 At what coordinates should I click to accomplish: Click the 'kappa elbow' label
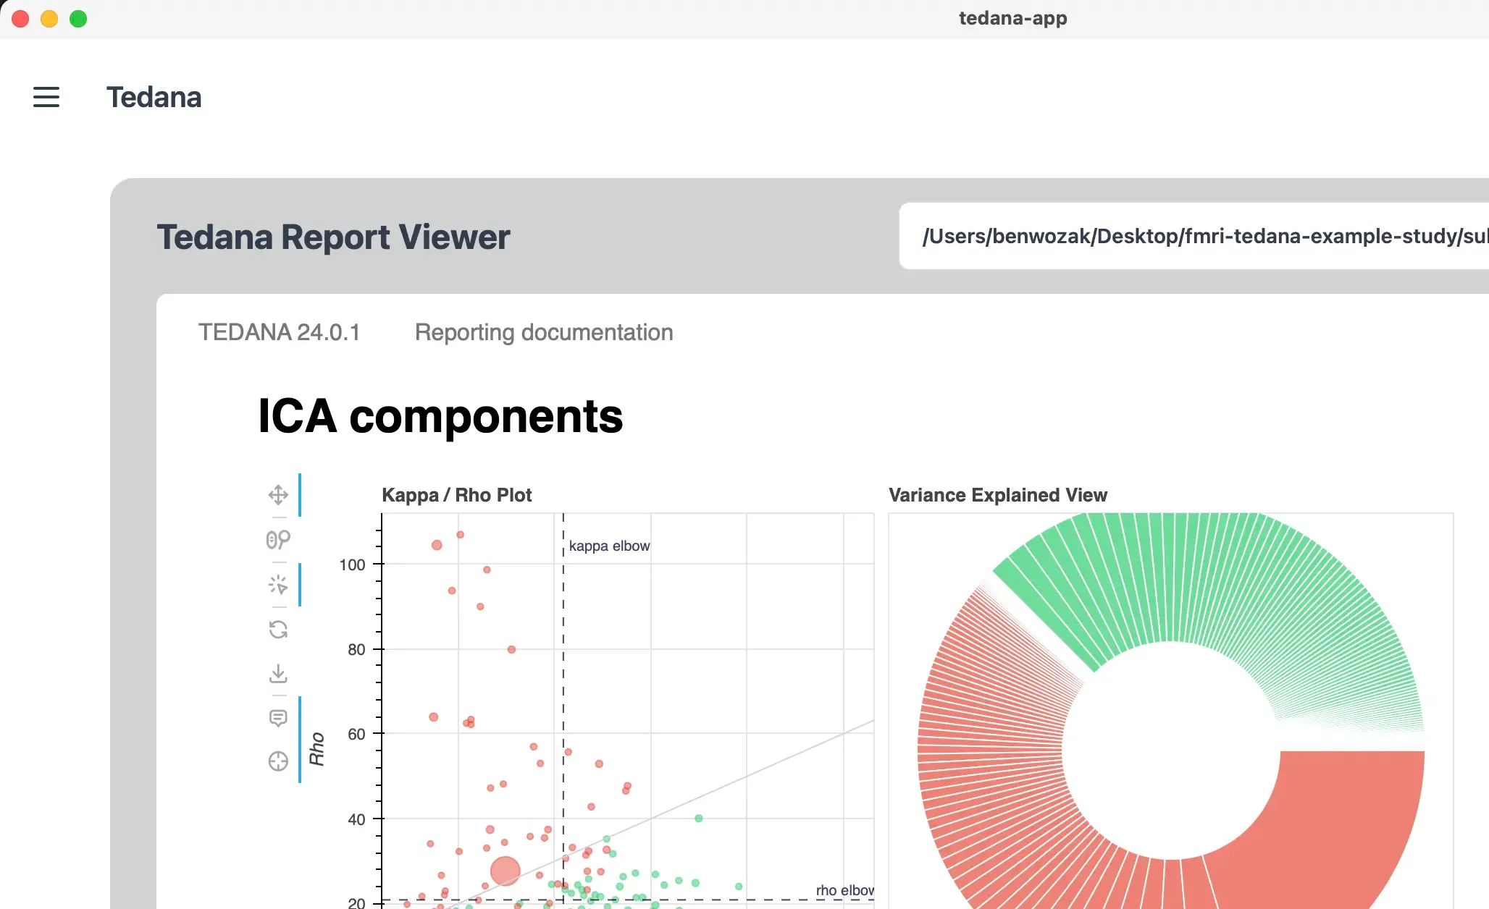click(609, 546)
